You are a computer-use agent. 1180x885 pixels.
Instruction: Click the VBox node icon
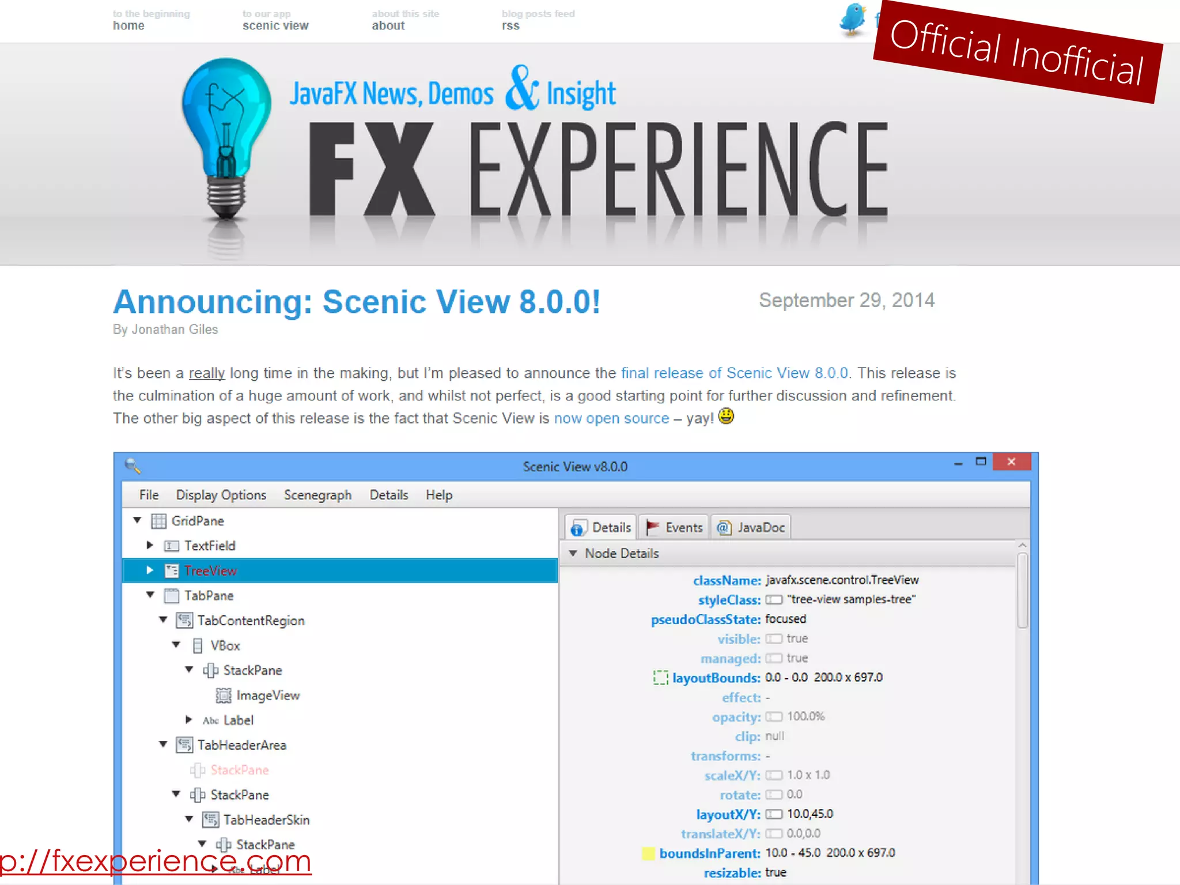198,645
